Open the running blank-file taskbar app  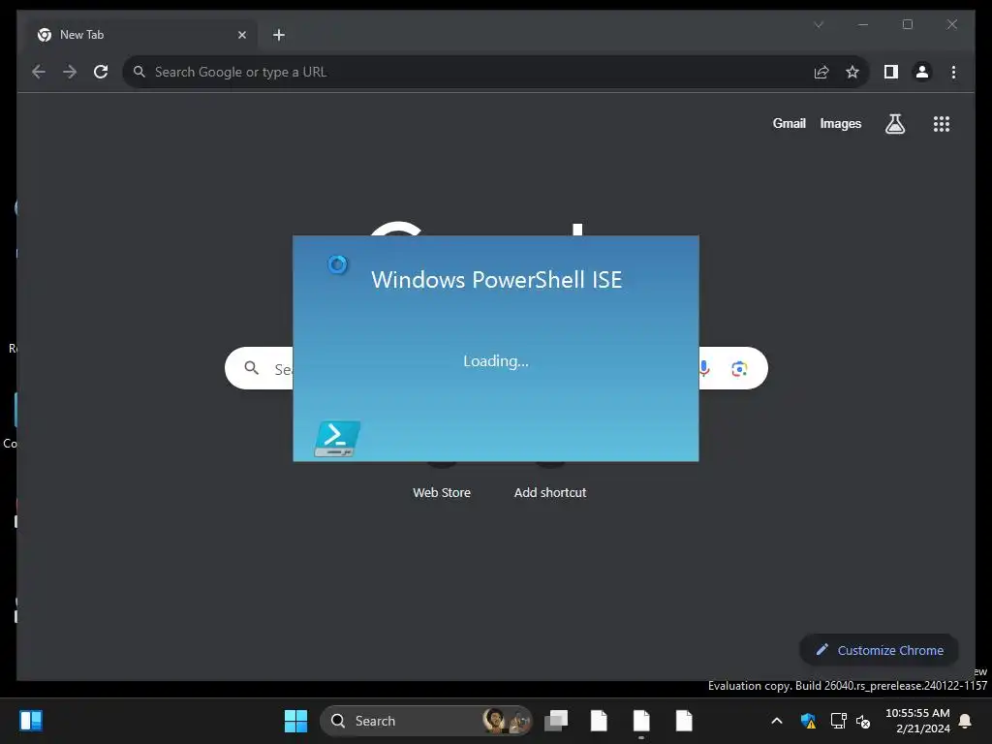pyautogui.click(x=641, y=721)
